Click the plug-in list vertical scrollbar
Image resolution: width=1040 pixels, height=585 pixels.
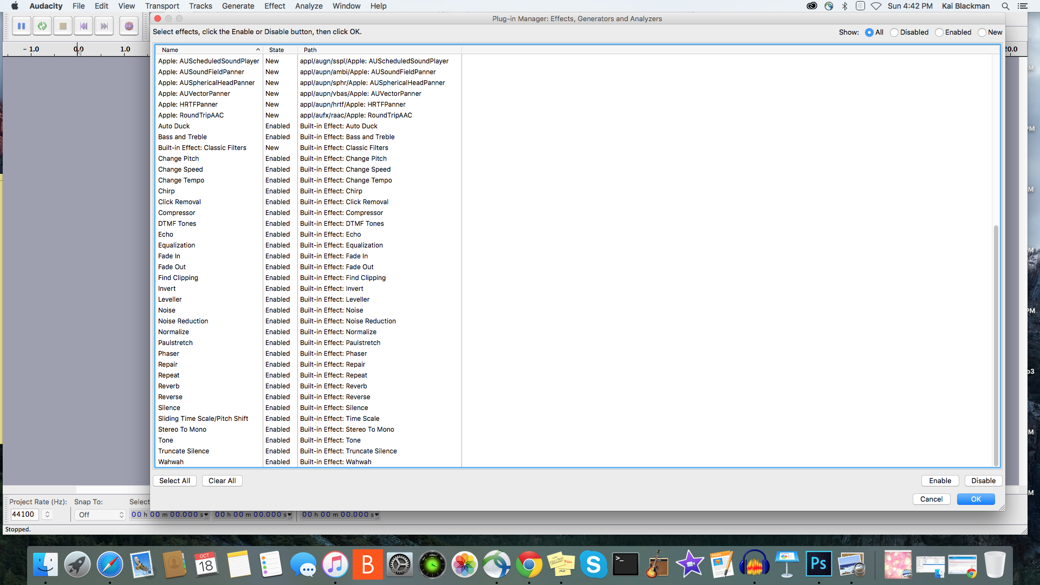coord(996,345)
